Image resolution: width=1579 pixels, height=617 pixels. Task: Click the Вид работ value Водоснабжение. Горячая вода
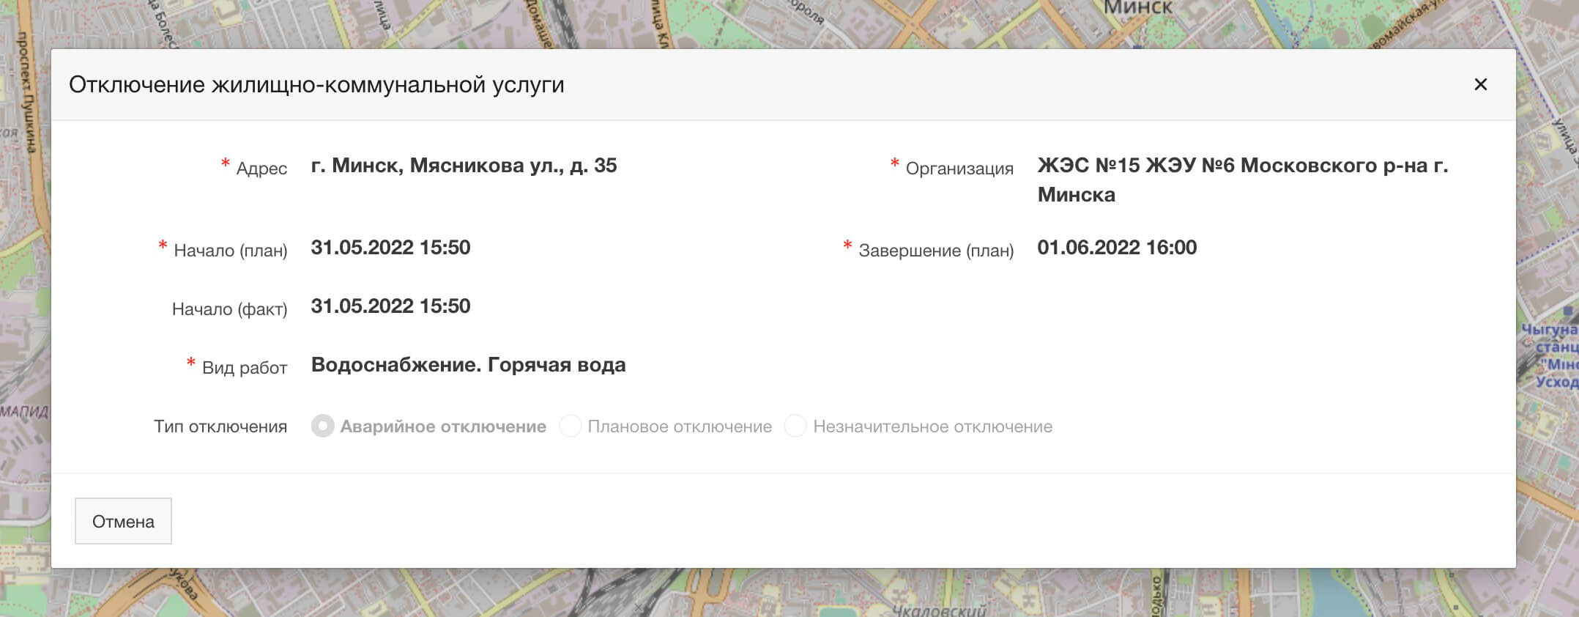(468, 365)
